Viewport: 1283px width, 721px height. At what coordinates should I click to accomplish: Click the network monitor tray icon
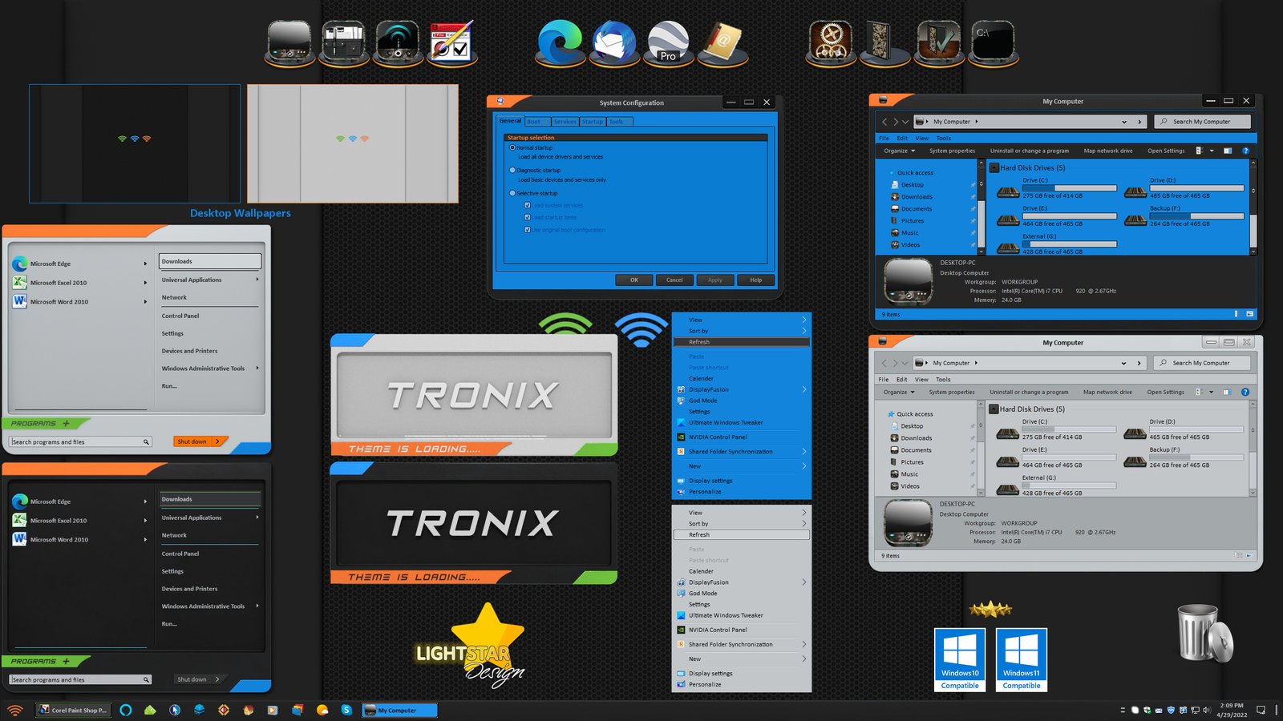coord(1195,710)
